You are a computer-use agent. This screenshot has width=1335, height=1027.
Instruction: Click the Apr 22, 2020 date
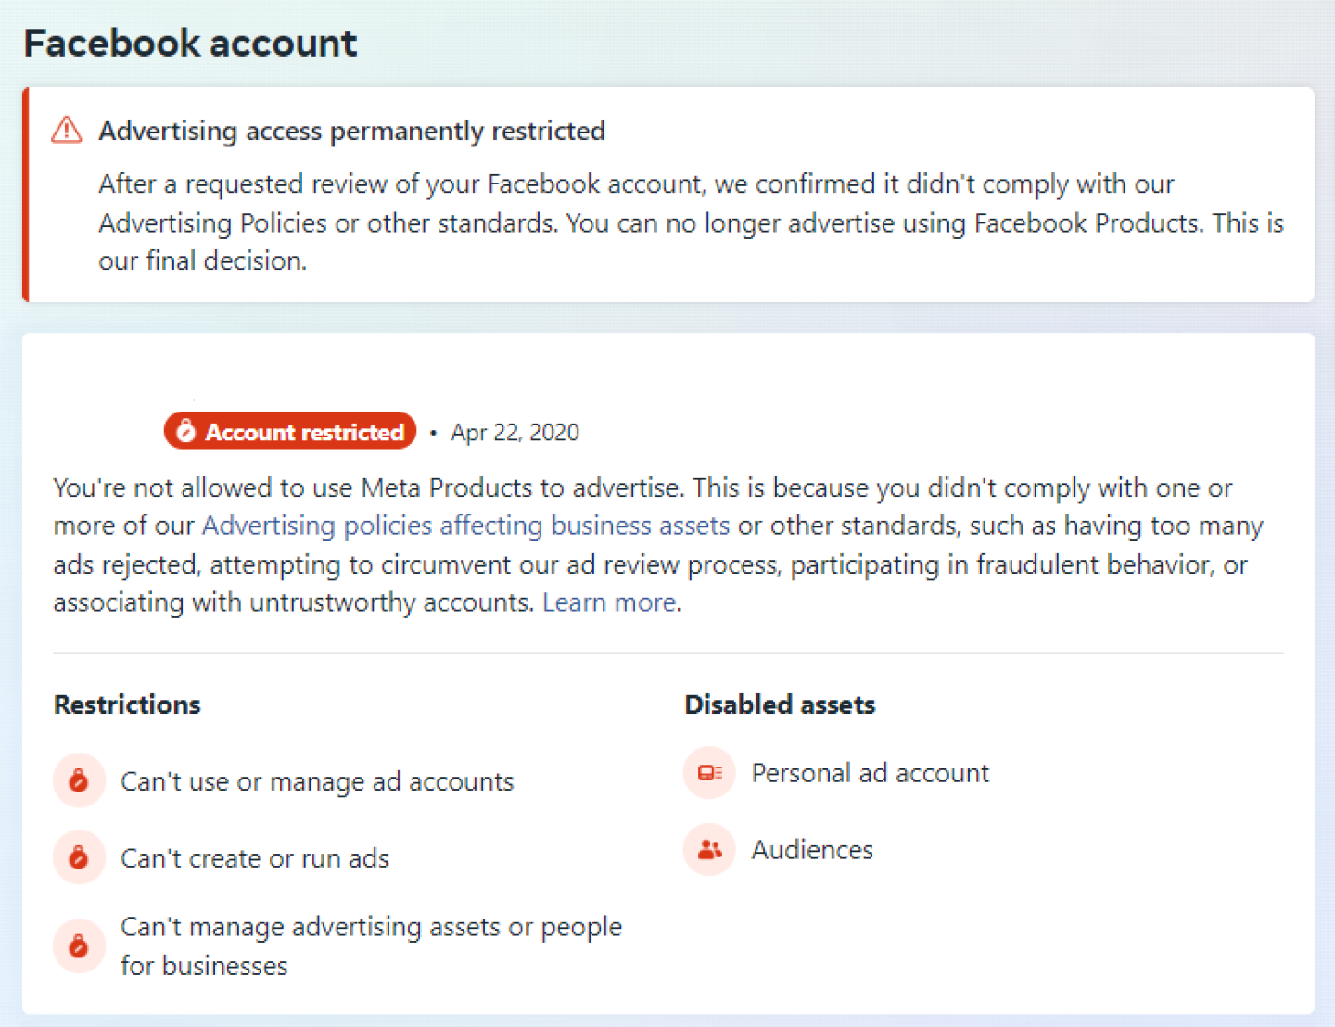tap(515, 433)
